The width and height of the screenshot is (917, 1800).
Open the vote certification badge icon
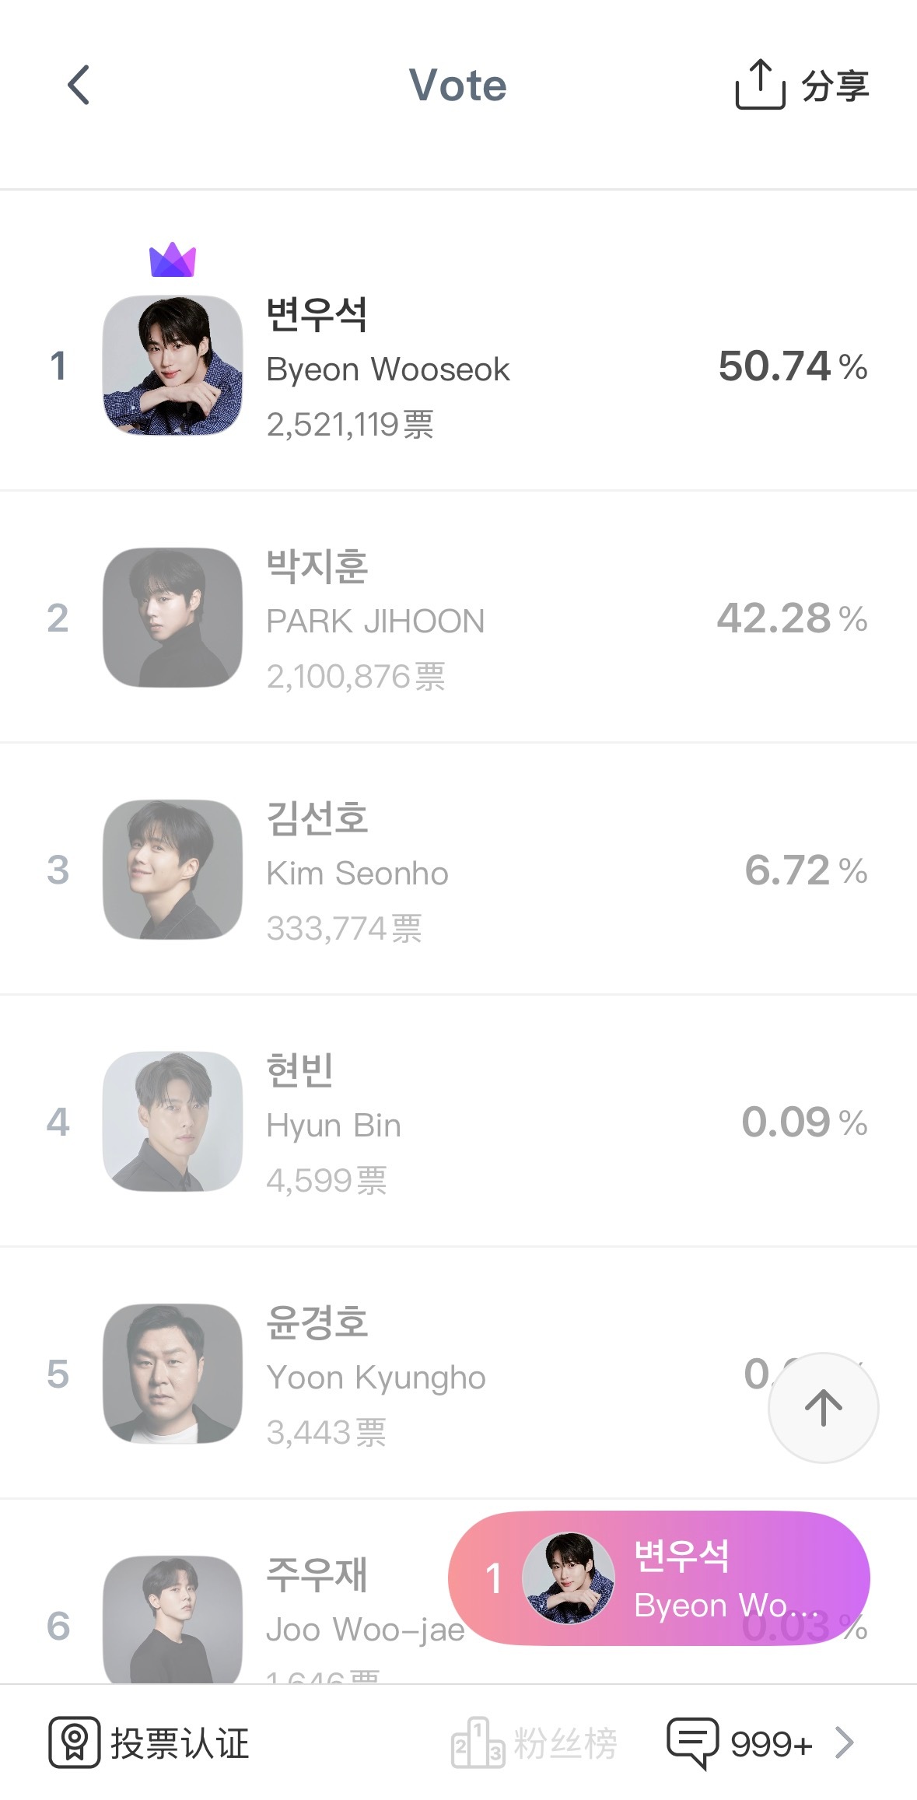point(75,1742)
